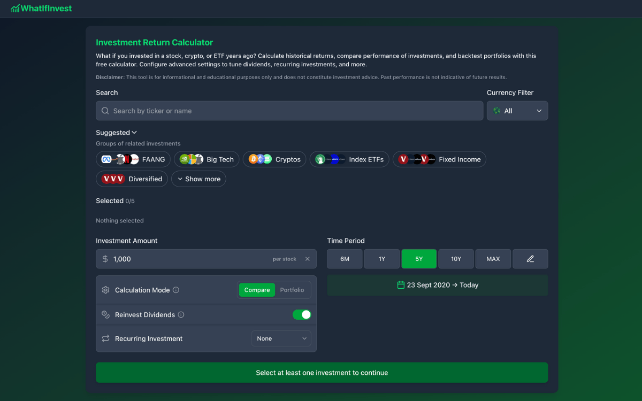Viewport: 642px width, 401px height.
Task: Open Reinvest Dividends info tooltip icon
Action: [181, 315]
